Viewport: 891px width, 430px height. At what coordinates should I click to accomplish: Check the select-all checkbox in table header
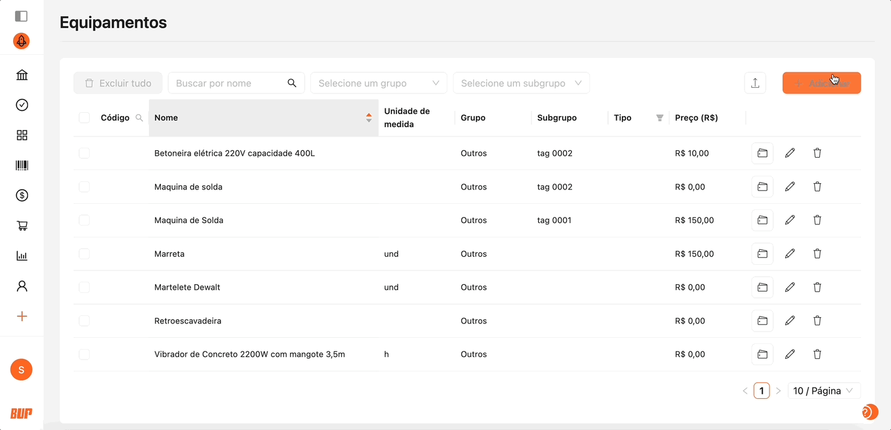(x=84, y=118)
